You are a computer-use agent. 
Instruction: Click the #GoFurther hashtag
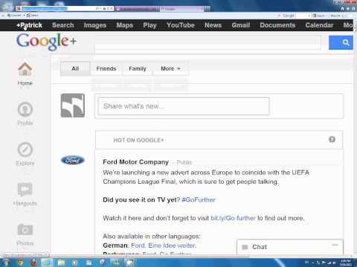click(199, 200)
